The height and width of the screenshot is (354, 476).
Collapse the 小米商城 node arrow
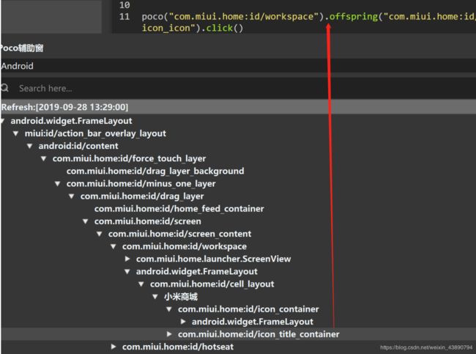point(155,297)
